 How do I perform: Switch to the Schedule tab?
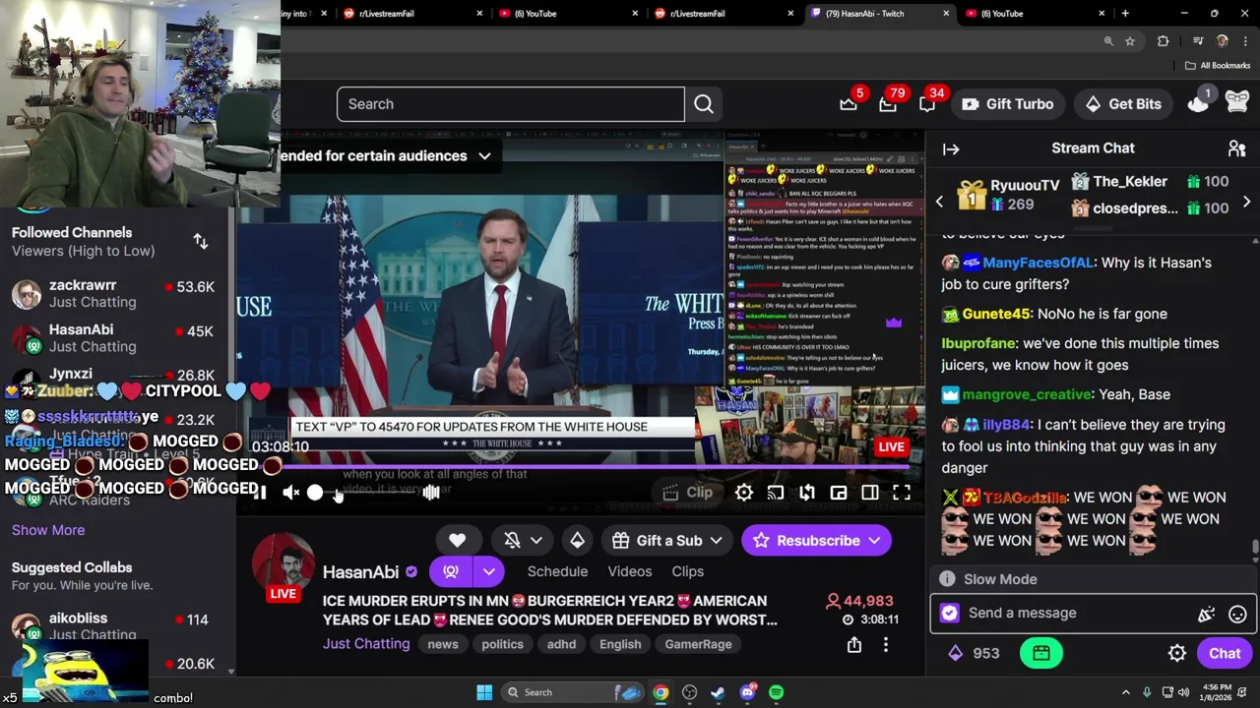(x=557, y=571)
